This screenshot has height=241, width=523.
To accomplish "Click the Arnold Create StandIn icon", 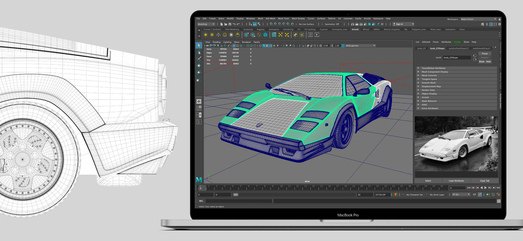I will (247, 35).
